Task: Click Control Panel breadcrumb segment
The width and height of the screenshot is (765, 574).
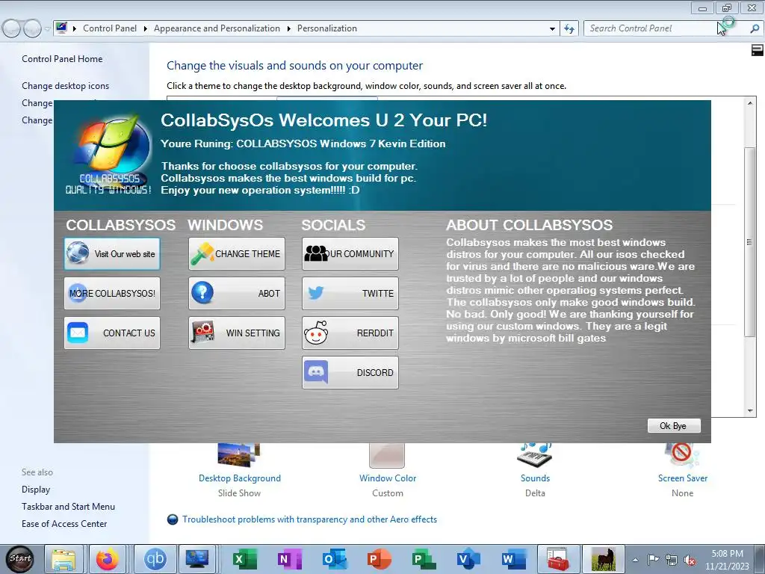Action: (110, 28)
